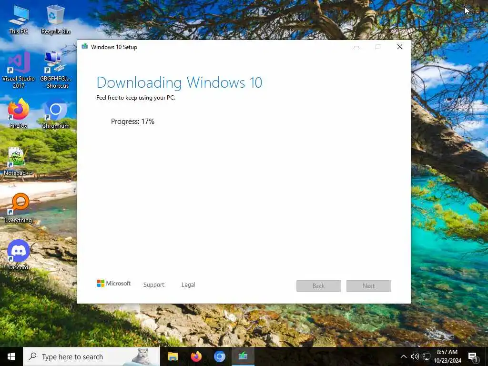488x366 pixels.
Task: Open the network status tray icon
Action: [x=427, y=356]
